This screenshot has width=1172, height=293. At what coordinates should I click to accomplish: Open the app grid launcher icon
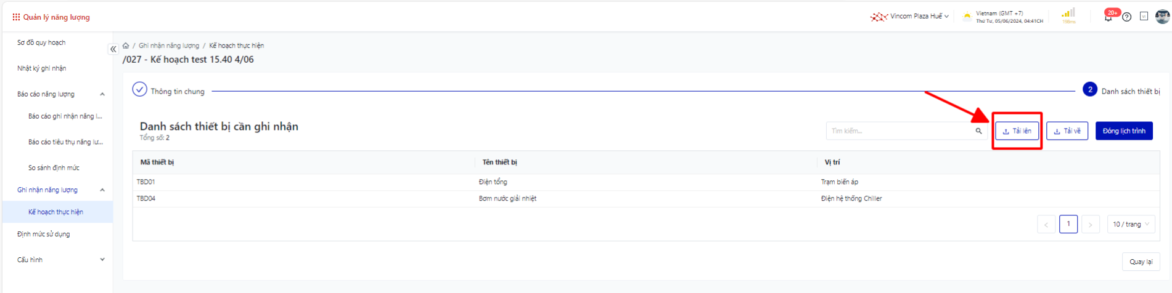16,17
